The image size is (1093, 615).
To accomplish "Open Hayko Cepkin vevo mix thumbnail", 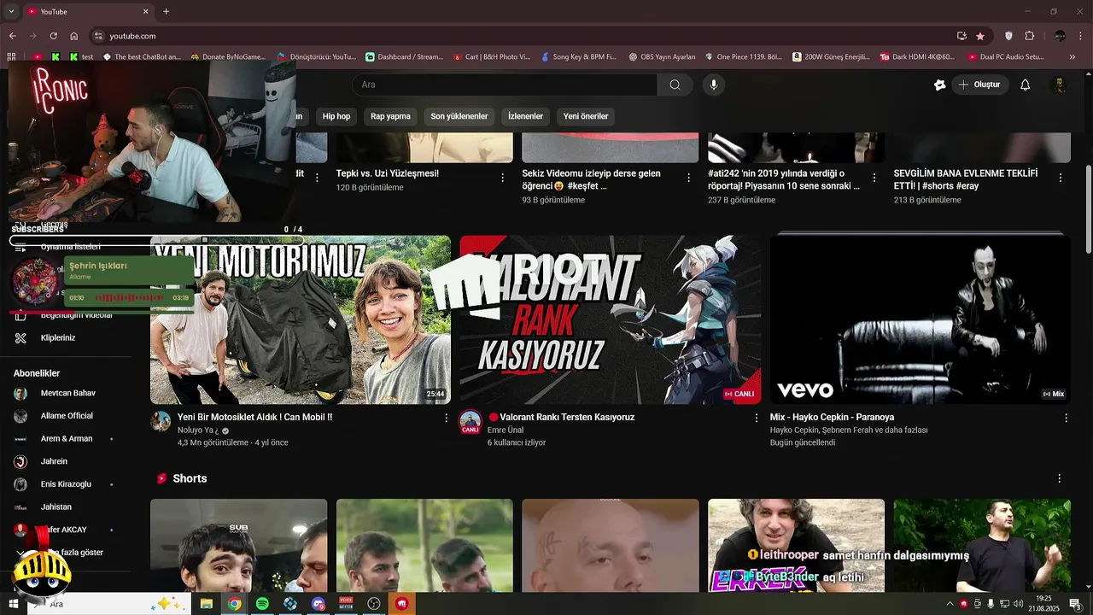I will point(920,319).
